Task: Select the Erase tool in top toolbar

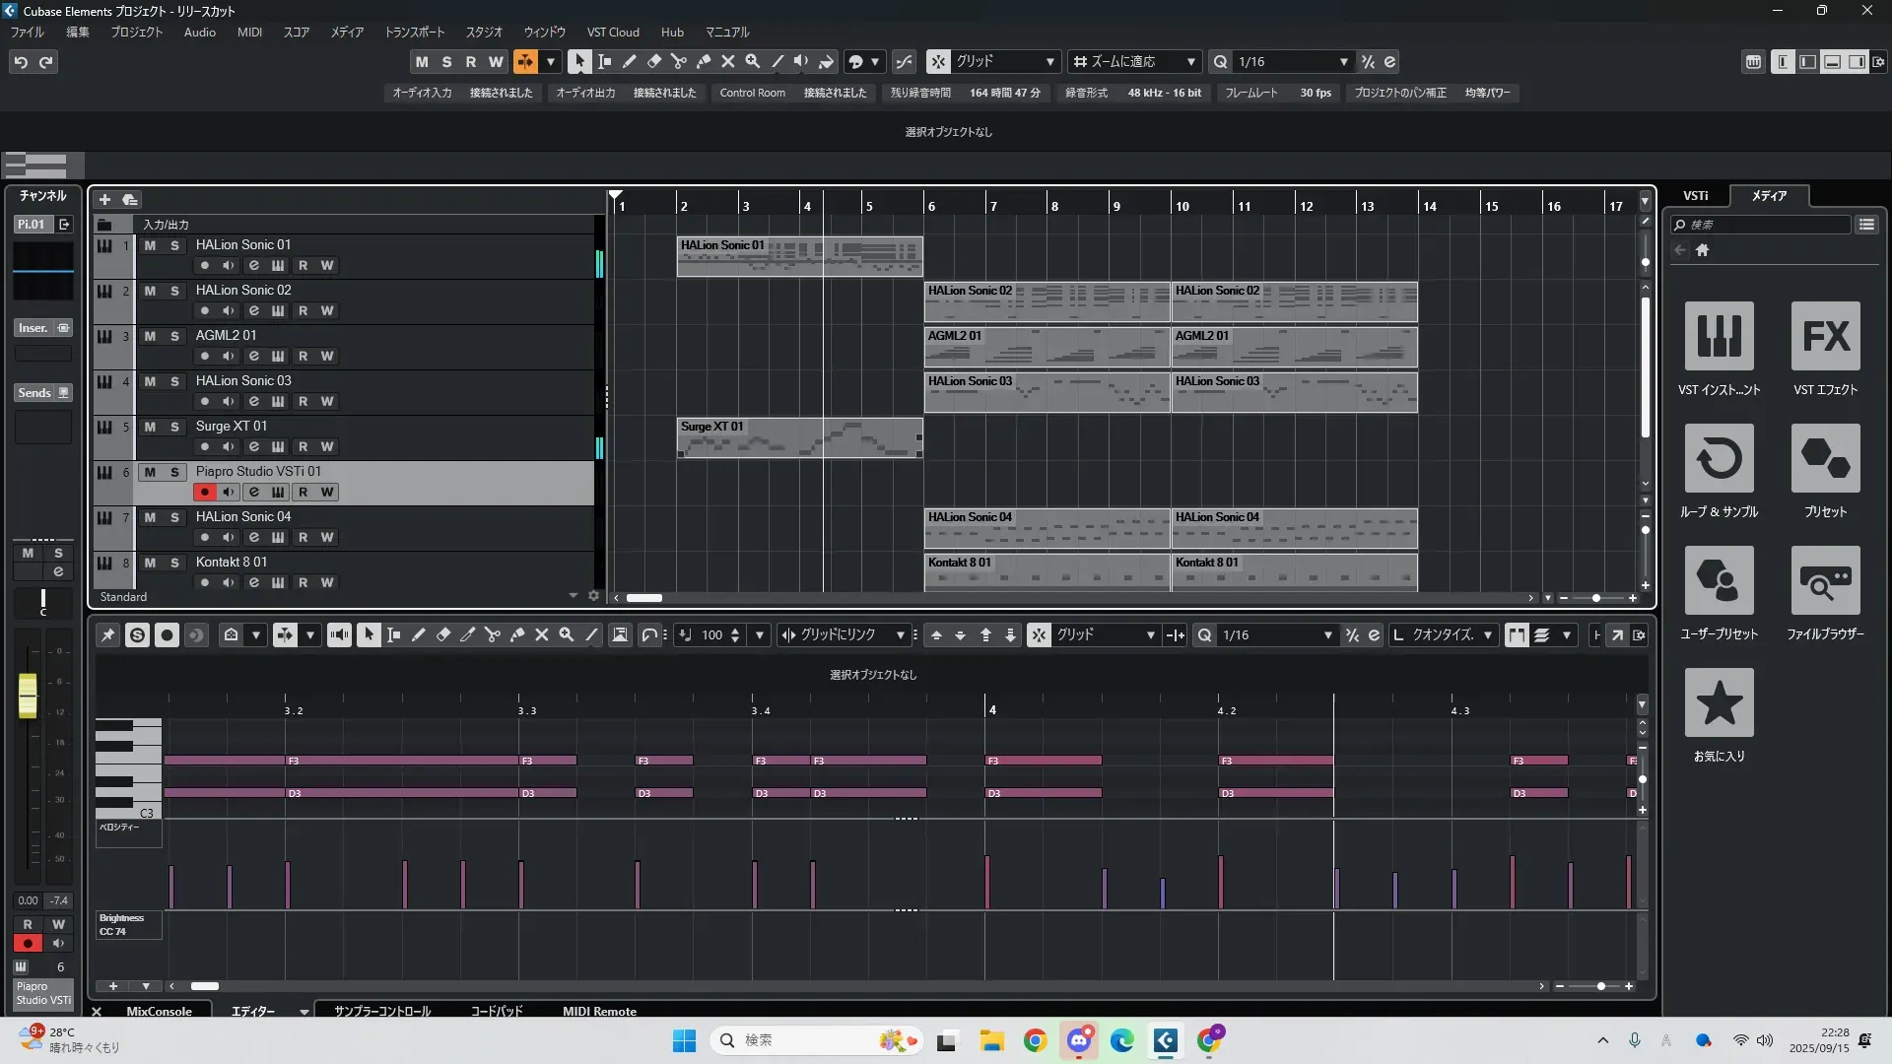Action: coord(653,61)
